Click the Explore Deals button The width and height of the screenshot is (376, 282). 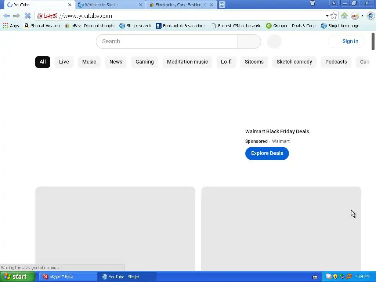point(267,153)
